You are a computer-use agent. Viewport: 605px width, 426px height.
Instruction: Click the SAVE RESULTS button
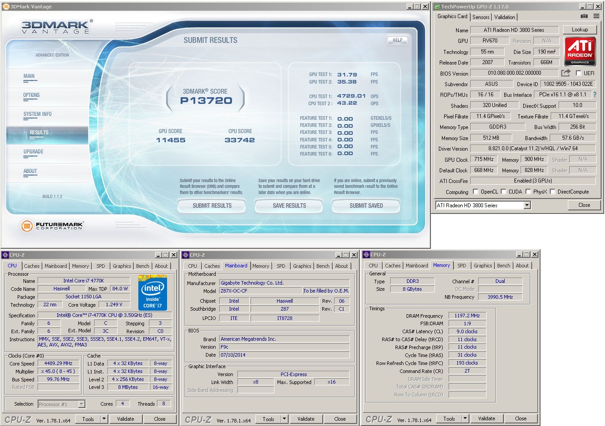click(x=289, y=205)
